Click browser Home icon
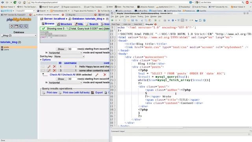The width and height of the screenshot is (252, 142). click(24, 2)
